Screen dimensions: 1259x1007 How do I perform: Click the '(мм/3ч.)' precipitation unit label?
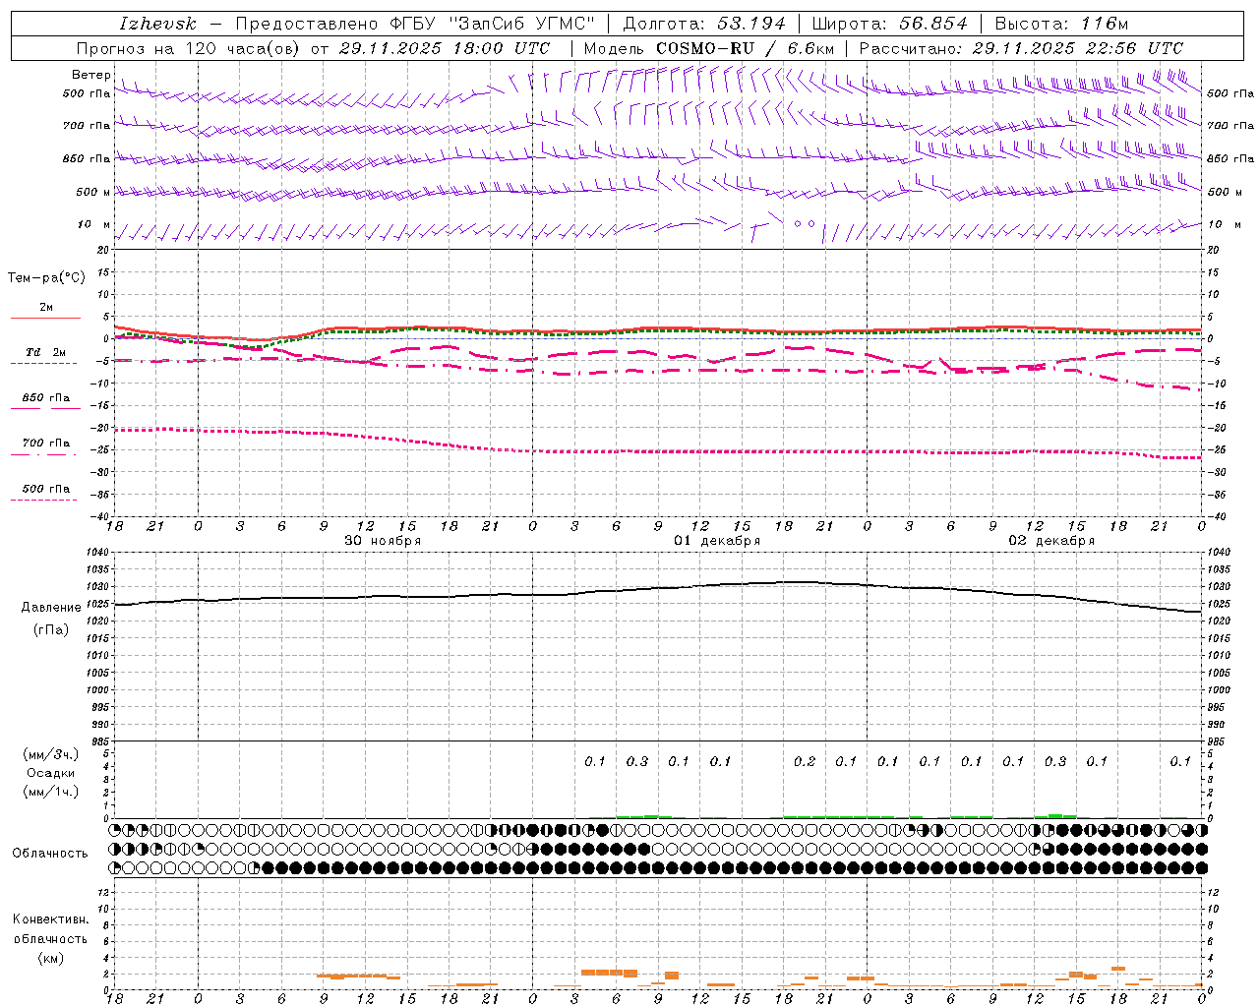coord(51,755)
